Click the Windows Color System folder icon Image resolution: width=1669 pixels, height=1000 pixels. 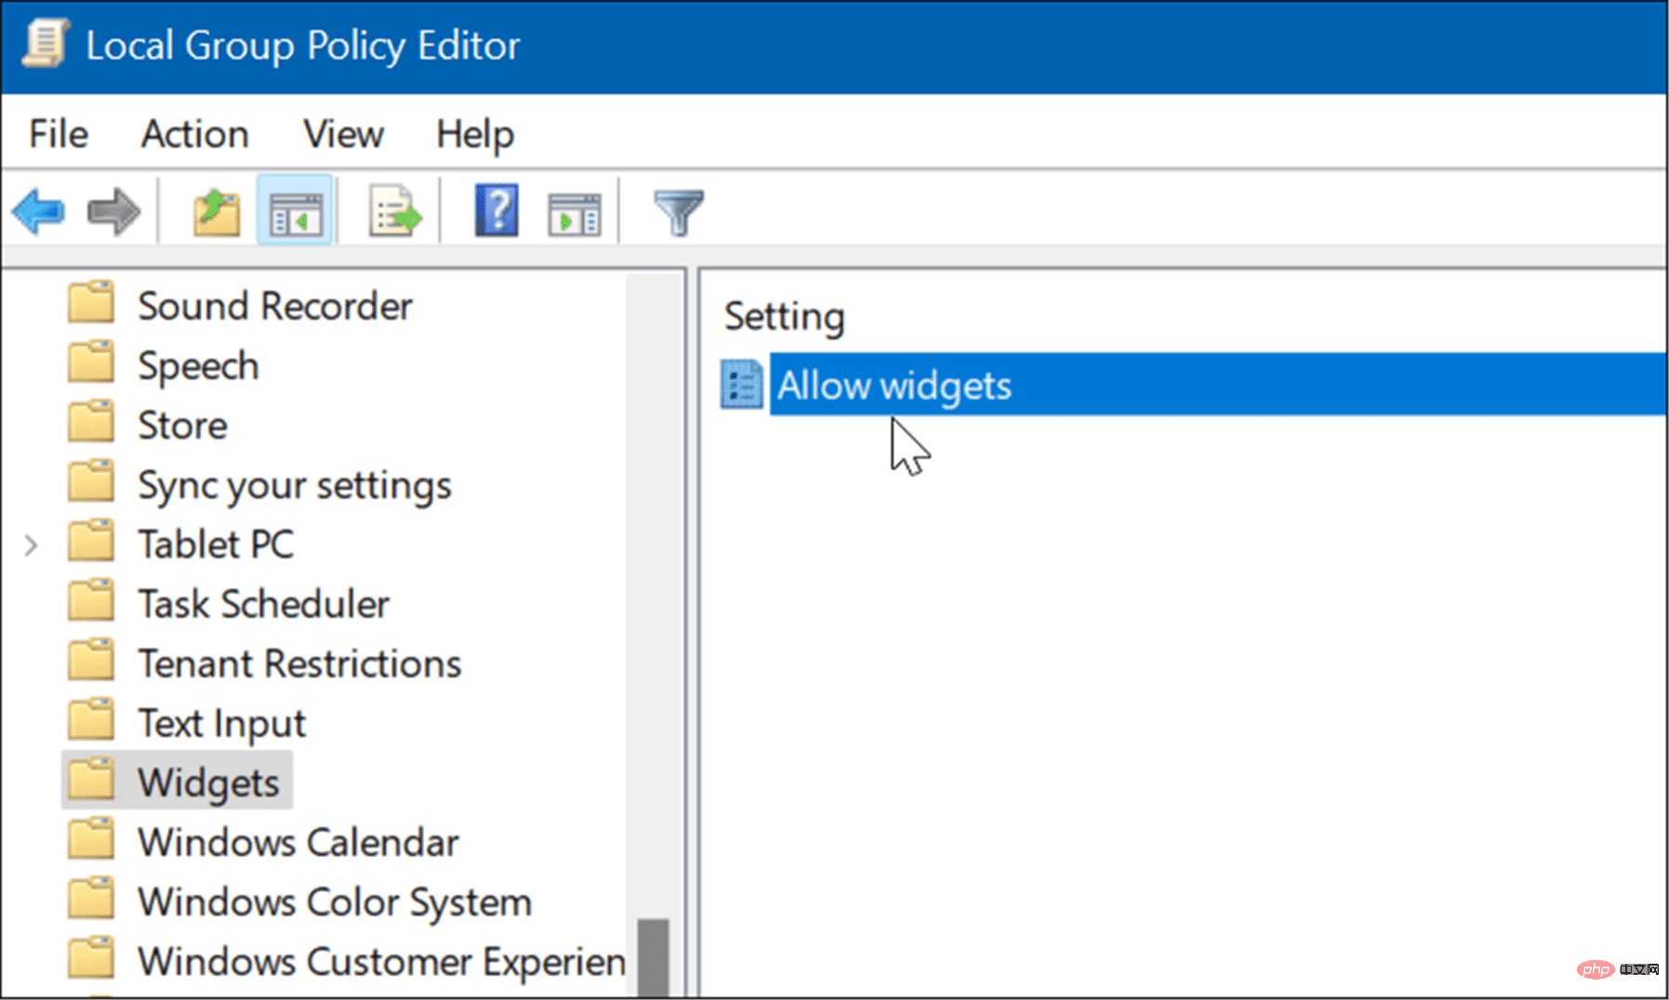(x=91, y=899)
